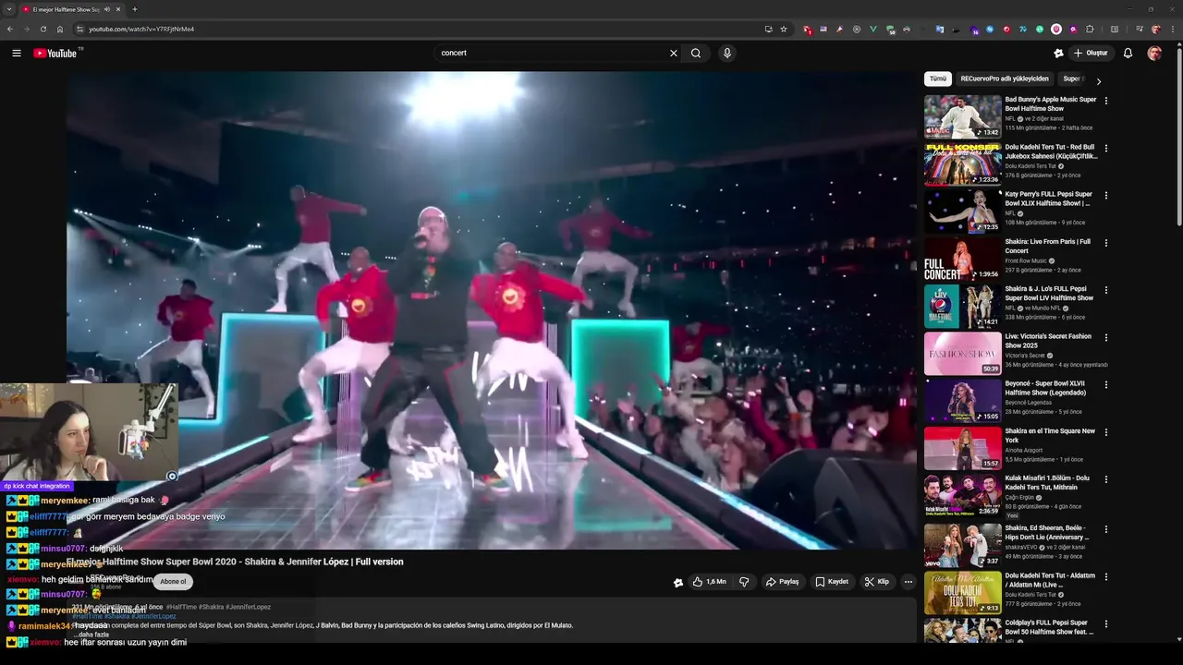Click the green V extension icon
Viewport: 1183px width, 665px height.
pos(873,29)
